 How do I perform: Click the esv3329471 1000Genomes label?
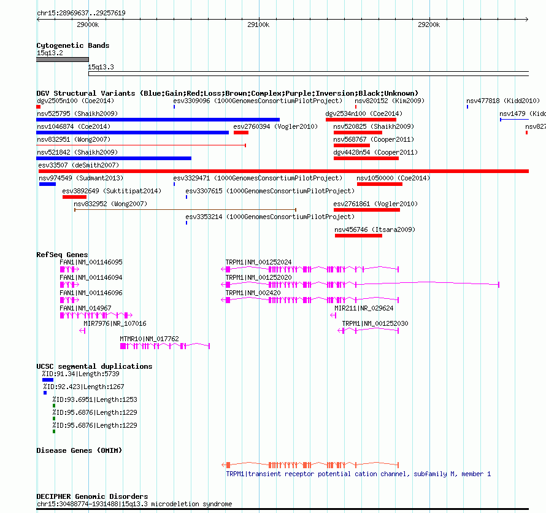coord(258,178)
